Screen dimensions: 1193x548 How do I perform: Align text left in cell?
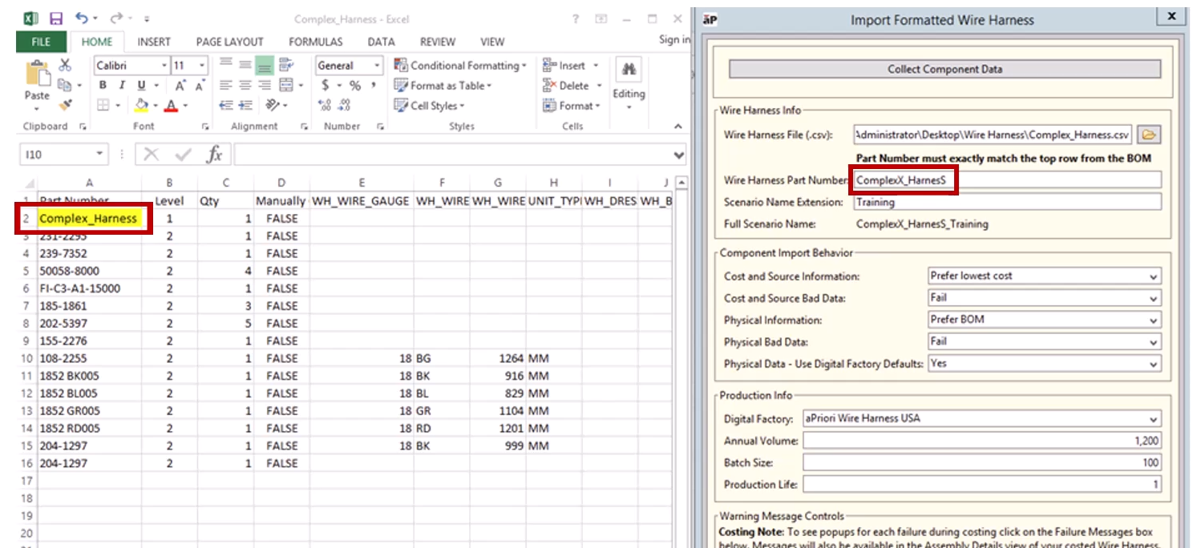226,86
